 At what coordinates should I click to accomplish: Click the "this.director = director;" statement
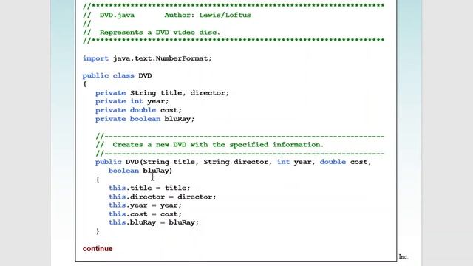point(163,197)
